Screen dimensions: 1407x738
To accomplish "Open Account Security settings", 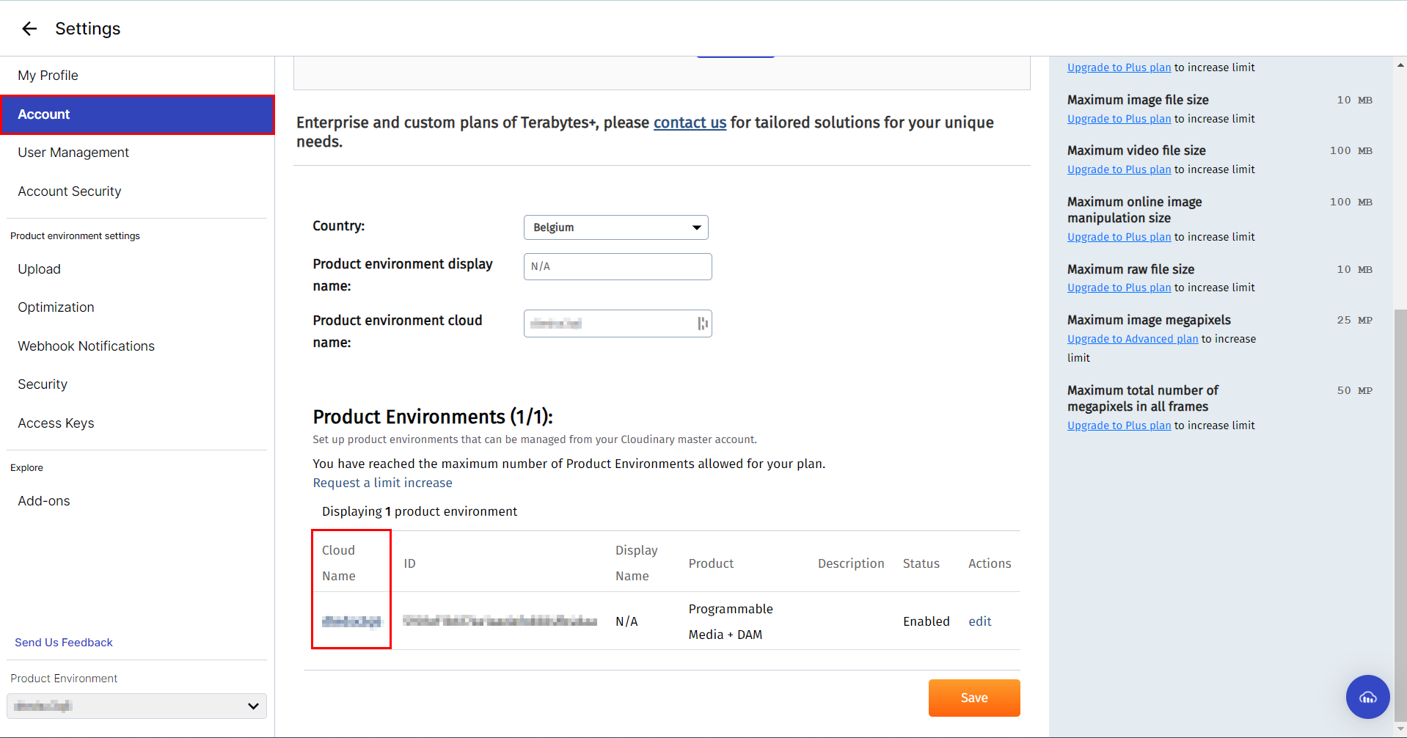I will point(70,191).
